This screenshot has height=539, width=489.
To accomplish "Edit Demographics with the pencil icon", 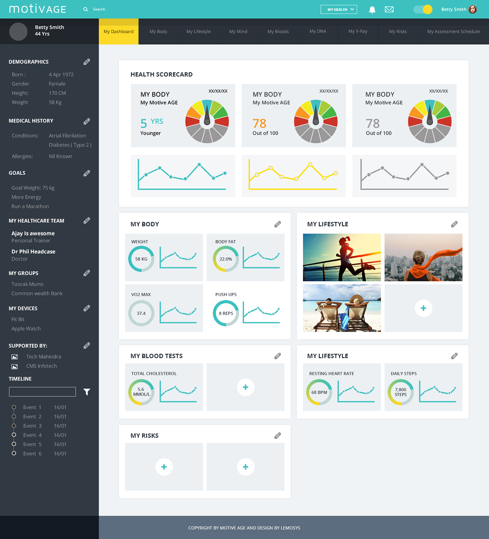I will pos(87,62).
